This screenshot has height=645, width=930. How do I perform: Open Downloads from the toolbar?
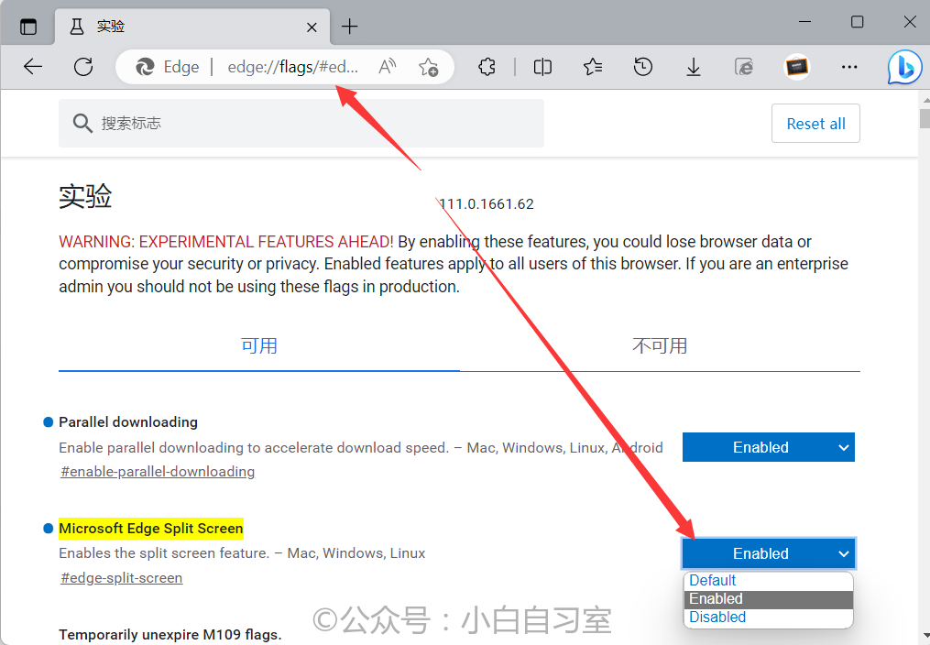tap(693, 67)
